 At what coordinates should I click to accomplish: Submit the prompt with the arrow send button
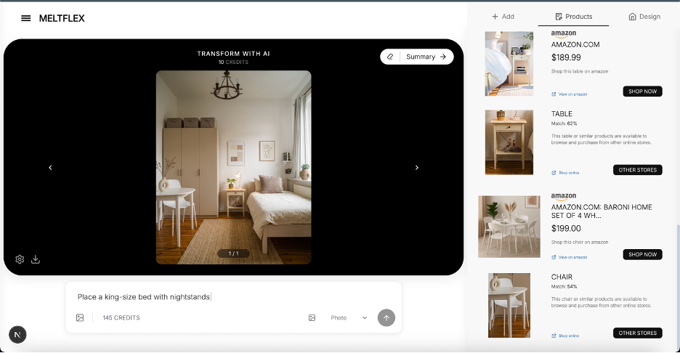pos(386,317)
